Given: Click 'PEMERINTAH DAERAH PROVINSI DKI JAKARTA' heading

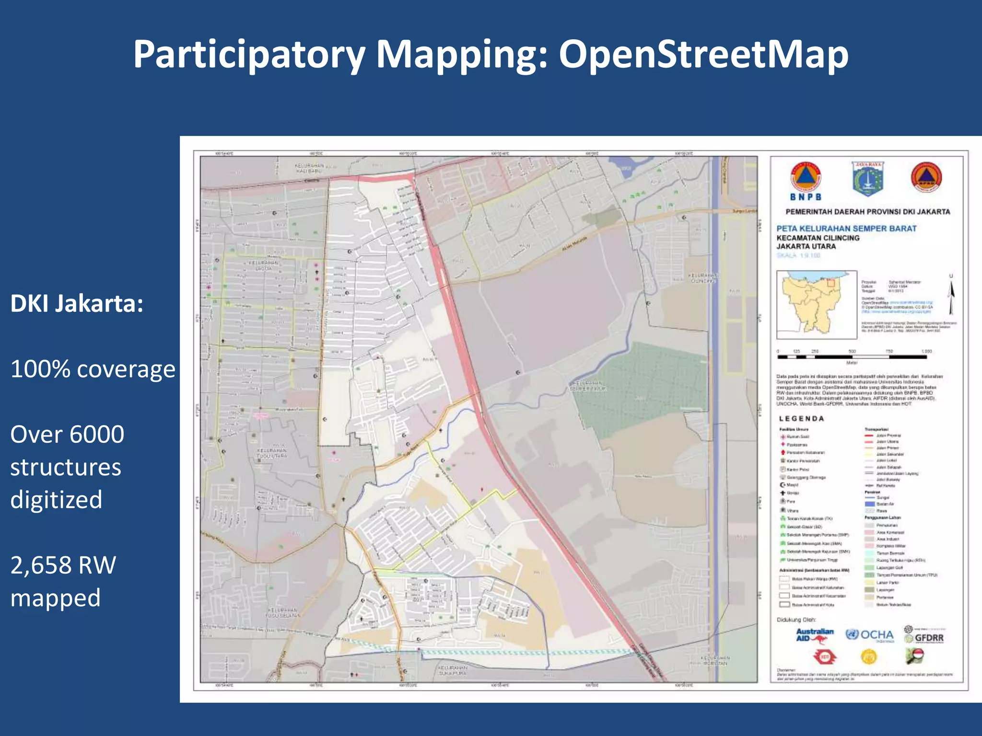Looking at the screenshot, I should [868, 211].
